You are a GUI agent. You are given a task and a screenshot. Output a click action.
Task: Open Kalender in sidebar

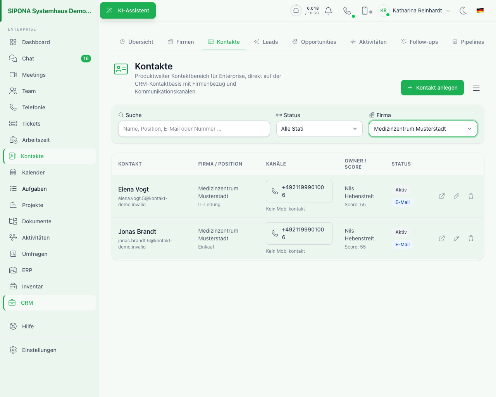click(x=50, y=173)
